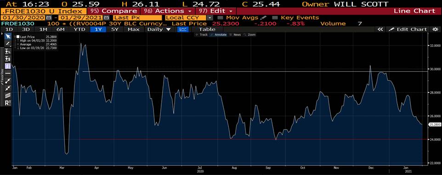Click the .FRDE1030 U Index security field
This screenshot has width=442, height=175.
pos(43,11)
